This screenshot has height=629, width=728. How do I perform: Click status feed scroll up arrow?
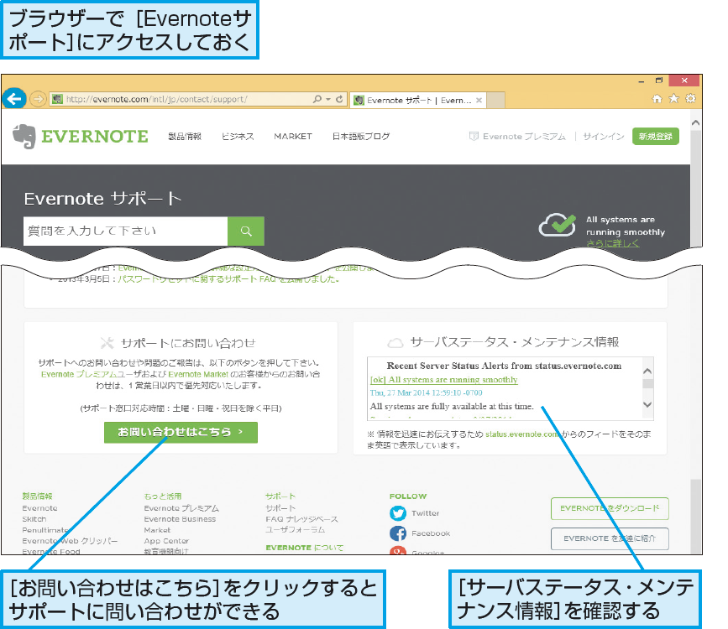coord(647,371)
